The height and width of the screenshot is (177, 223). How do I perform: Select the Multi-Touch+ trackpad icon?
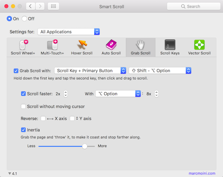click(x=52, y=45)
